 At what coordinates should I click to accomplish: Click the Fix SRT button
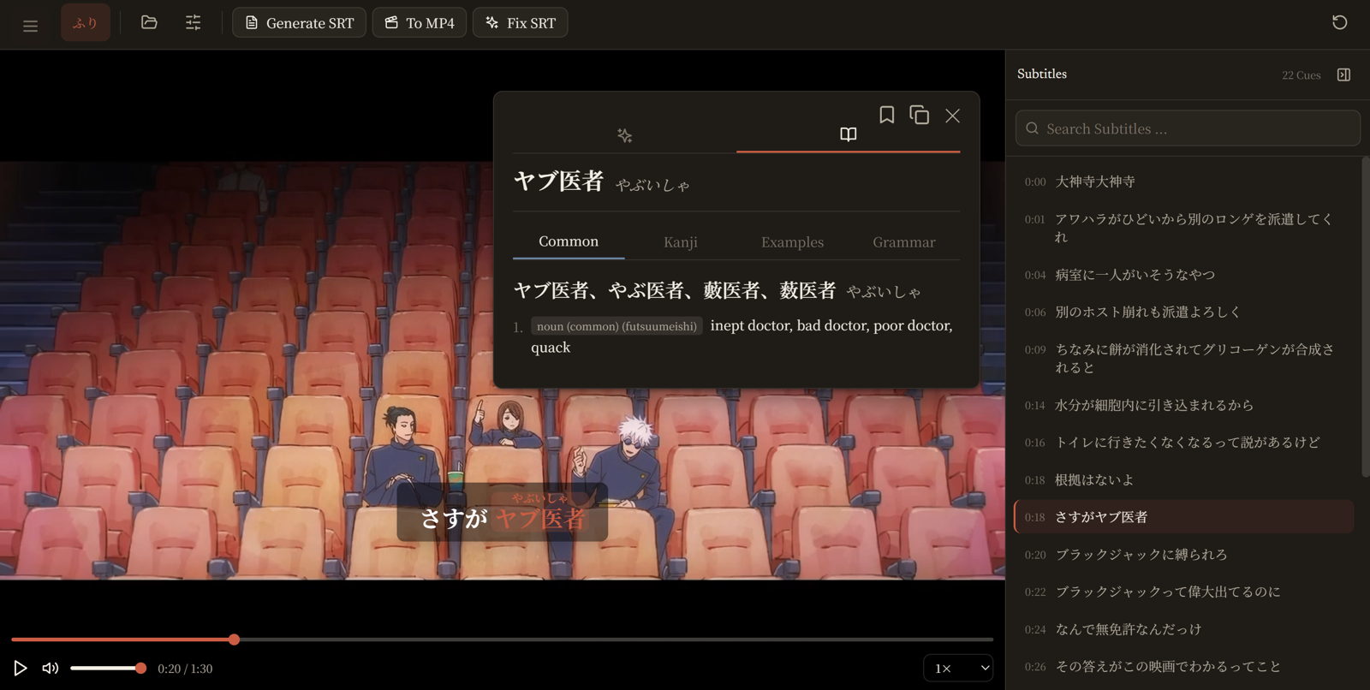[x=521, y=23]
